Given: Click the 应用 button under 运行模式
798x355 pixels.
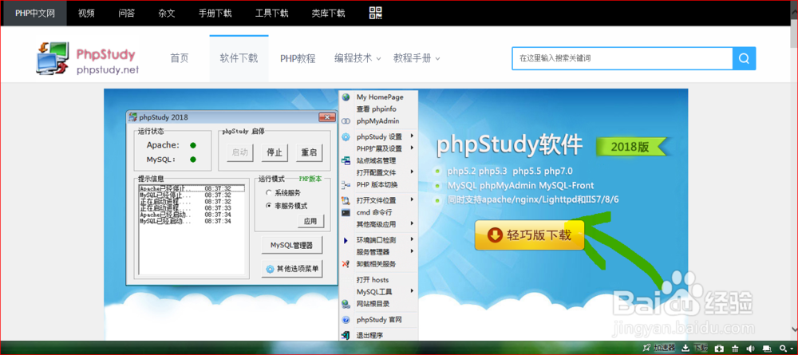Looking at the screenshot, I should point(310,221).
